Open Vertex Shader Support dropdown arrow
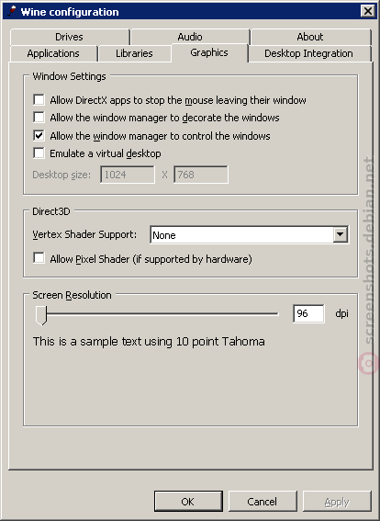This screenshot has width=380, height=521. pyautogui.click(x=341, y=235)
